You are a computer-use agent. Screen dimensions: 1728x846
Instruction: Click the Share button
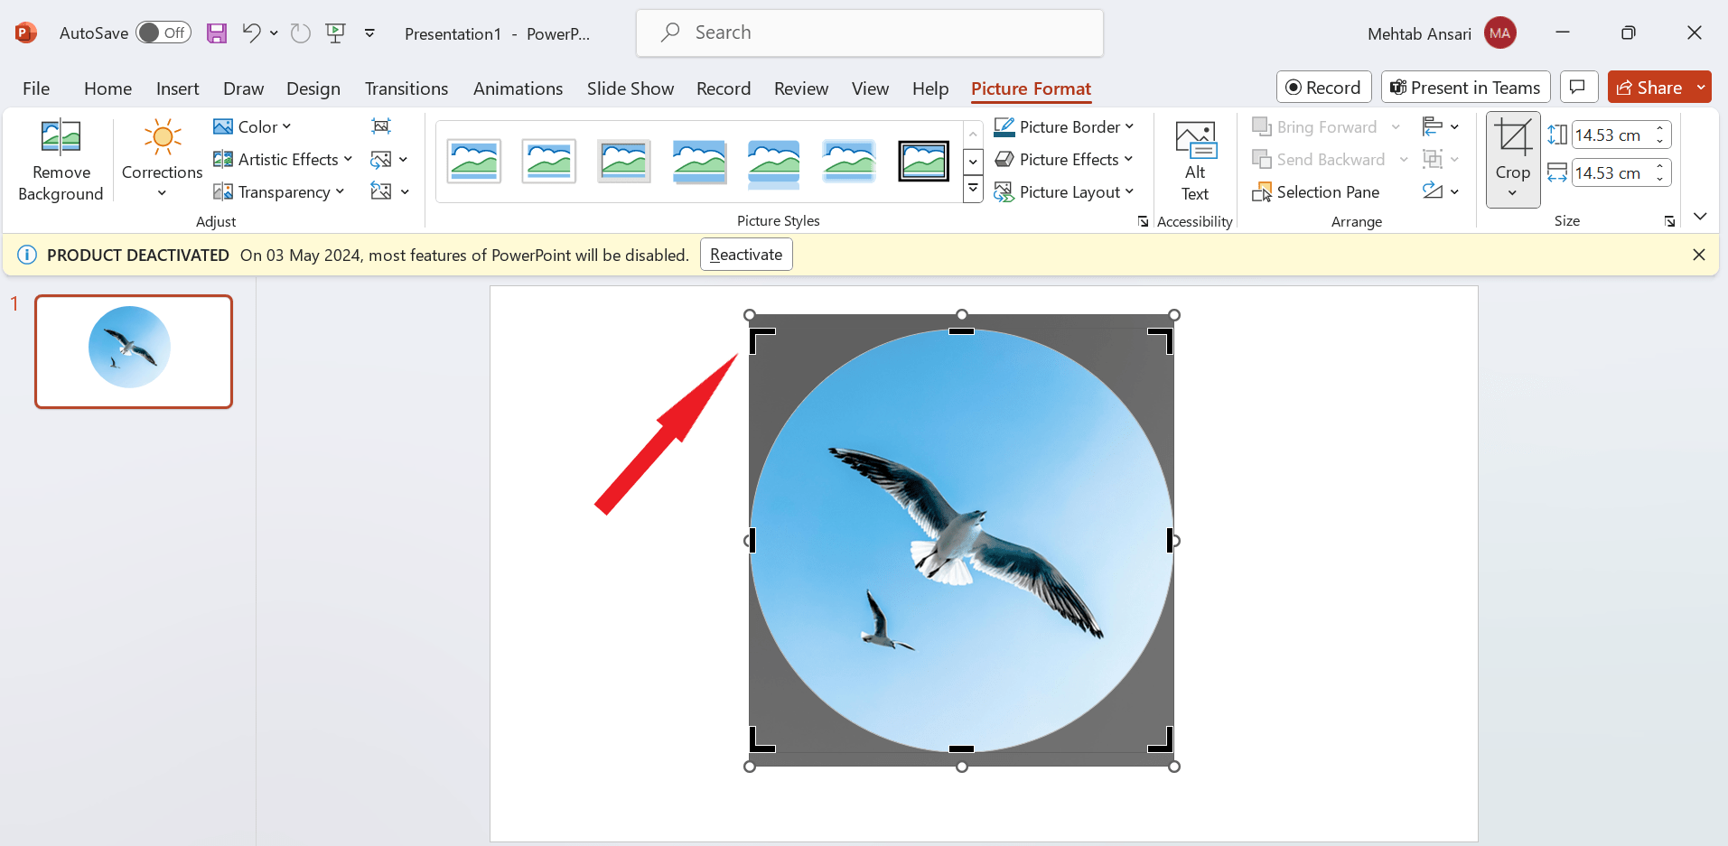[x=1649, y=88]
